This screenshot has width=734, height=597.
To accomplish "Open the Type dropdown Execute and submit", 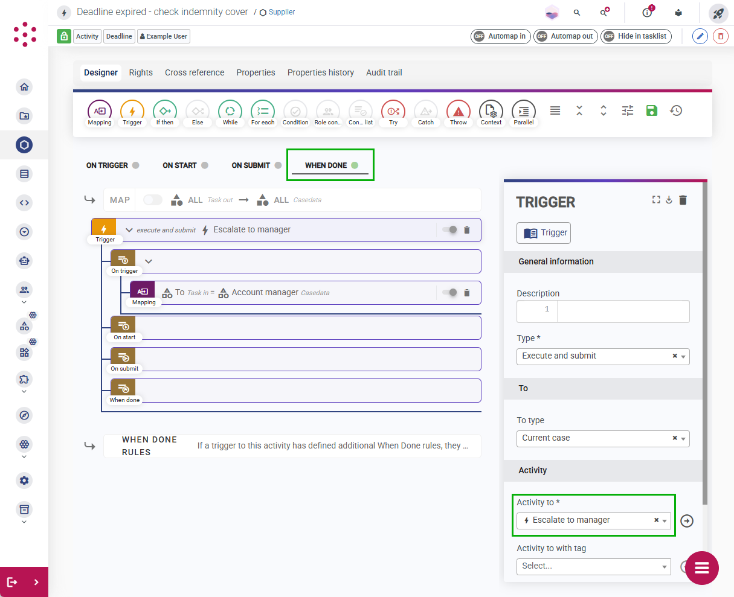I will [x=603, y=356].
